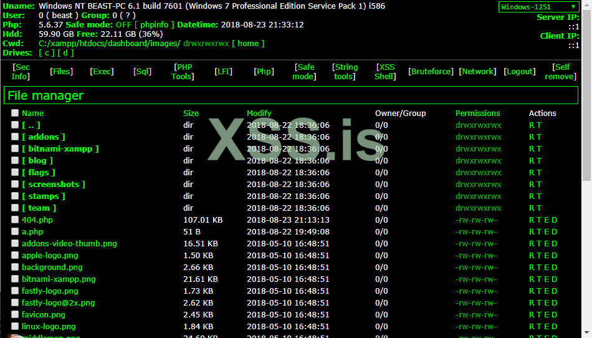Click the home link beside Cwd

pos(248,44)
